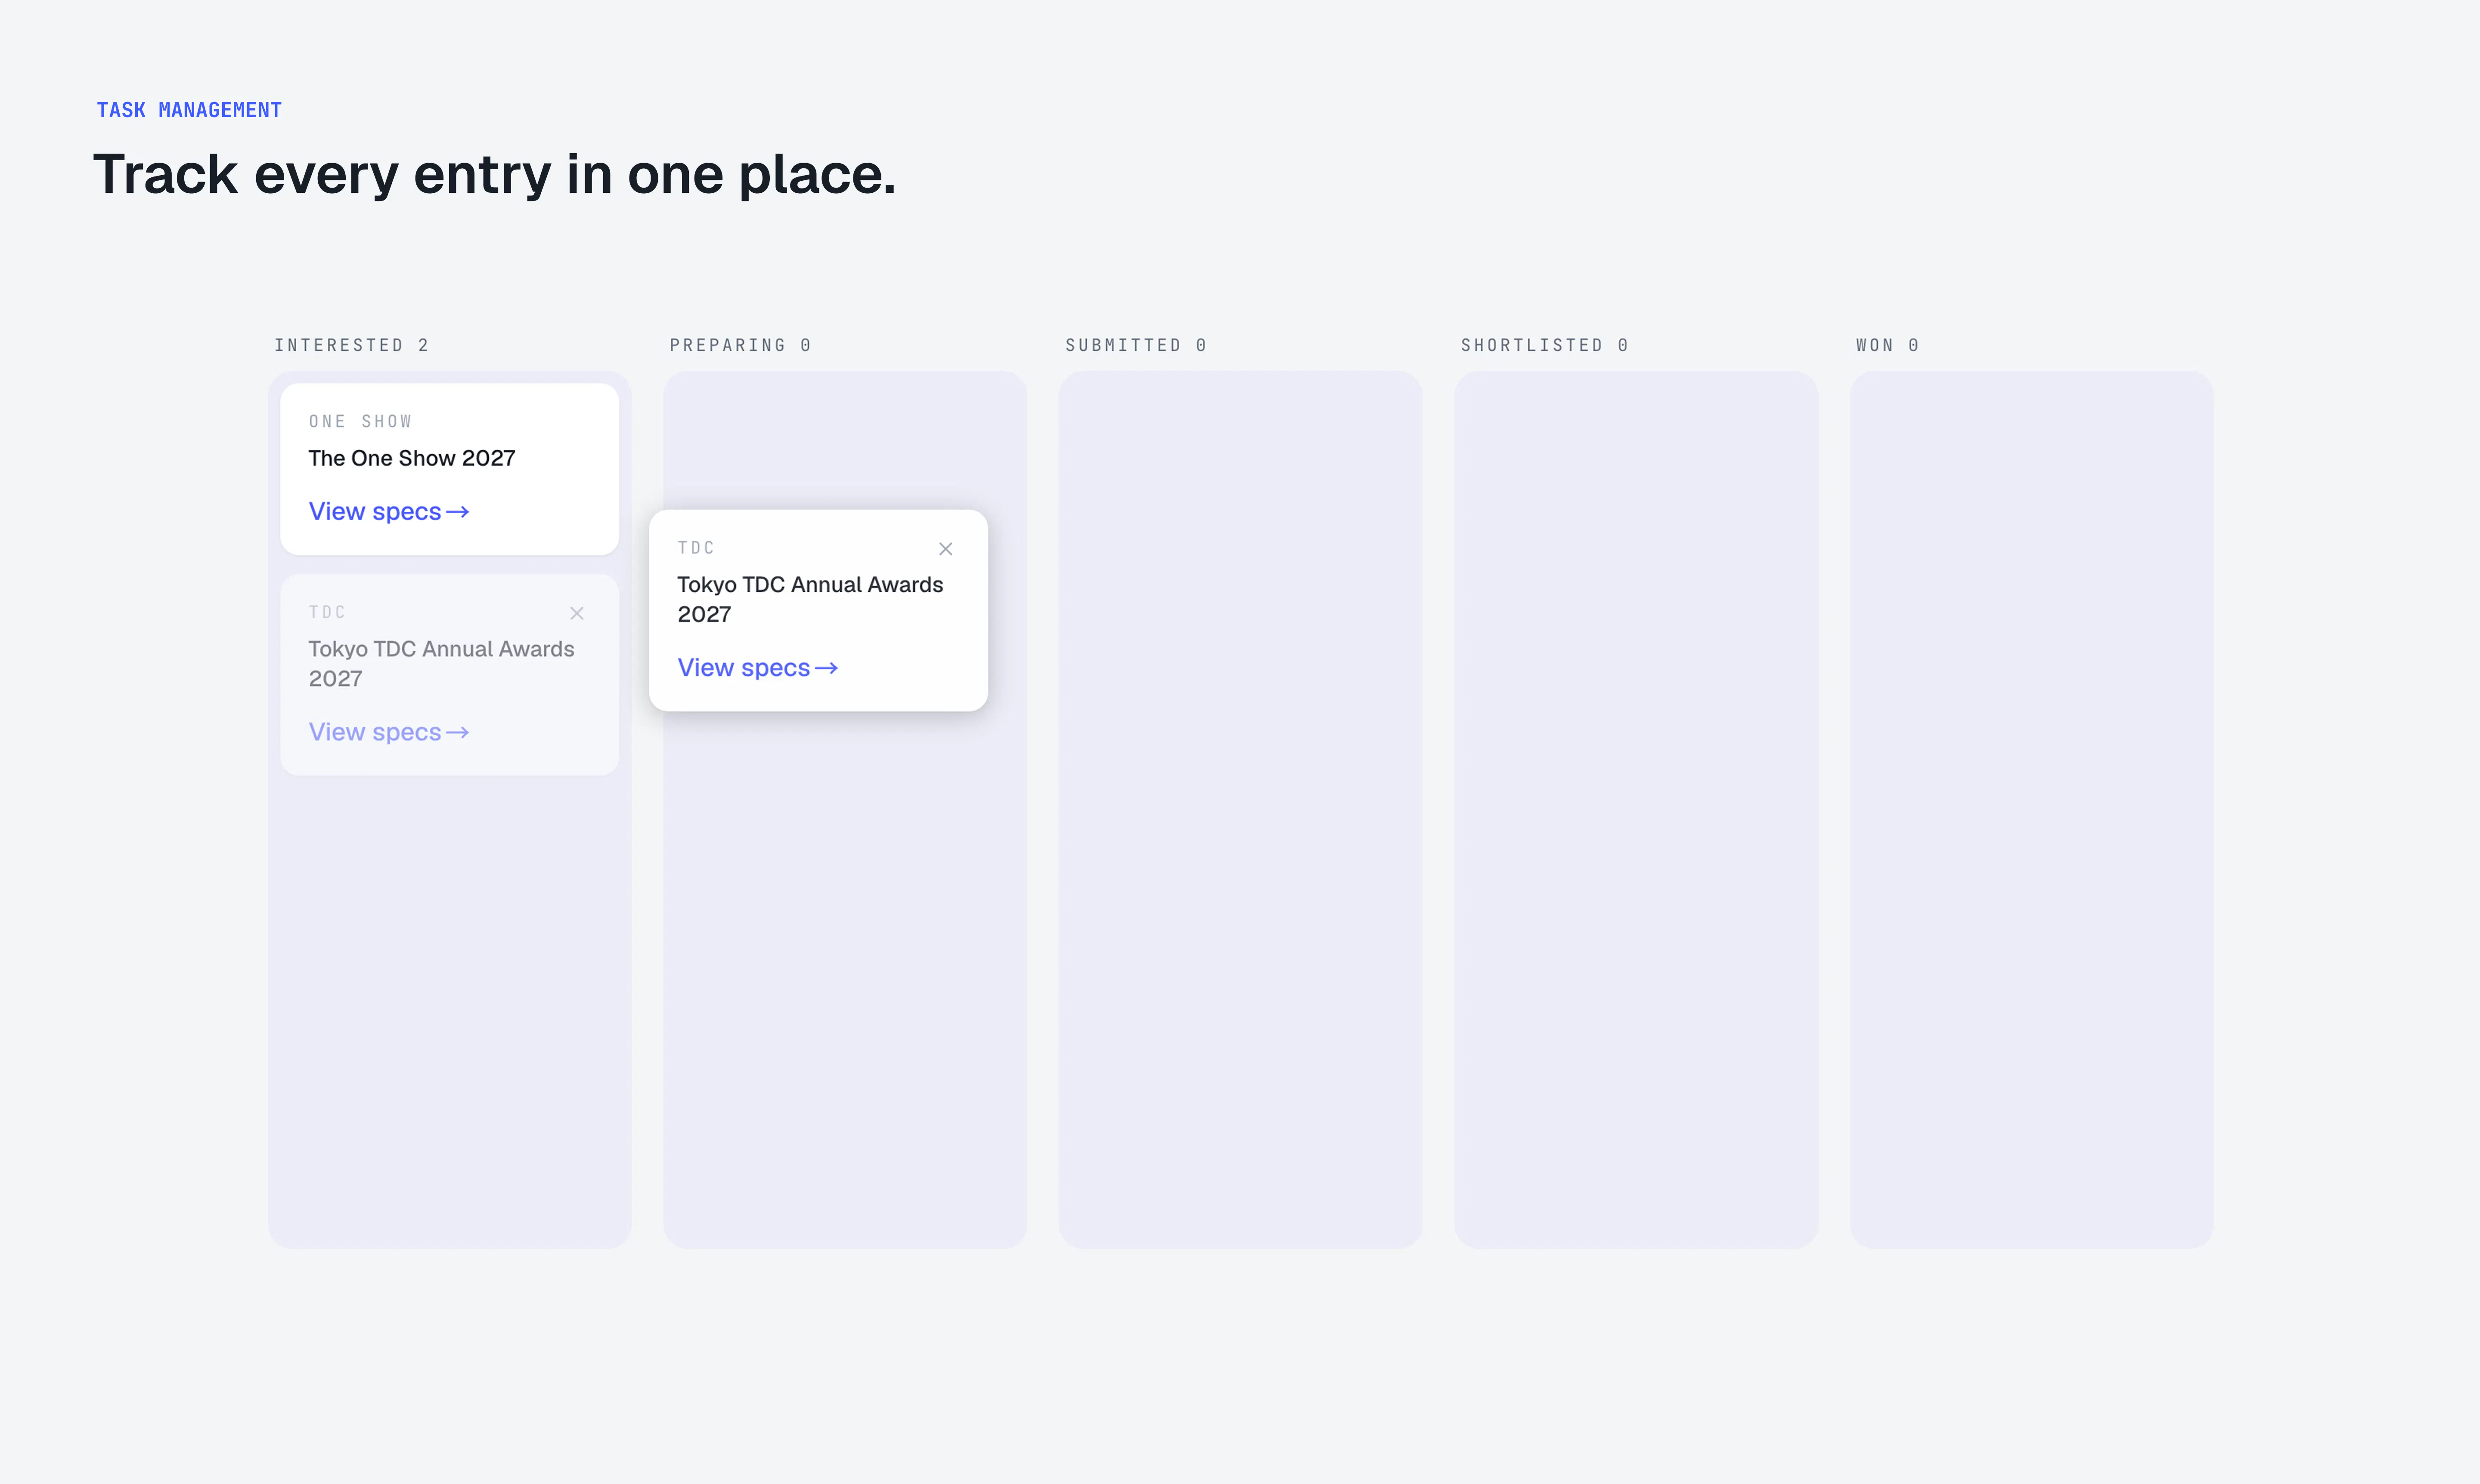Select The One Show 2027 card title
This screenshot has width=2480, height=1484.
[x=411, y=458]
